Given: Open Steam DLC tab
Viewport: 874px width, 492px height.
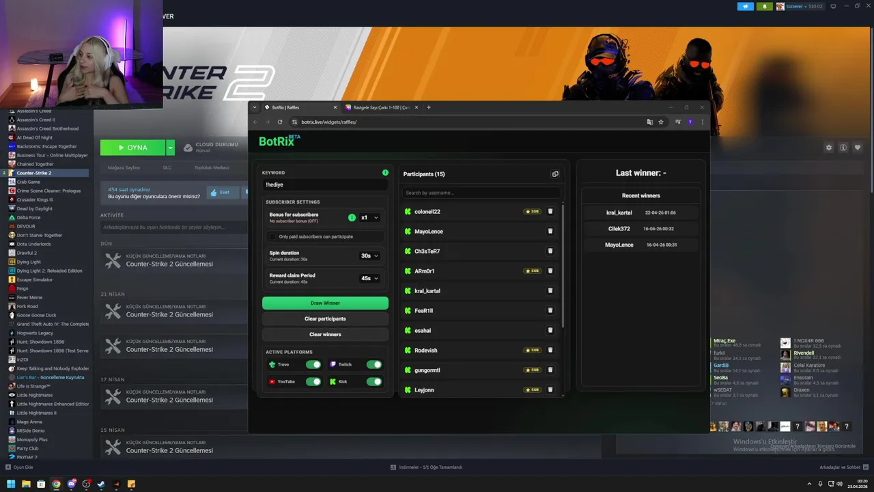Looking at the screenshot, I should tap(167, 167).
